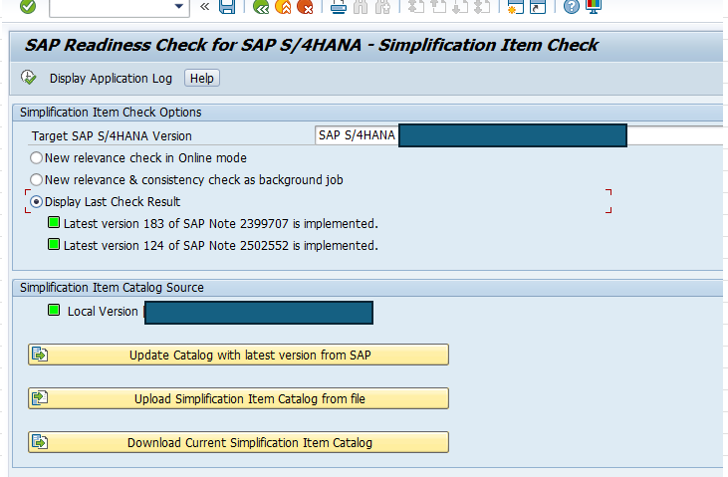Click green status icon beside Local Version
This screenshot has height=477, width=728.
click(54, 310)
